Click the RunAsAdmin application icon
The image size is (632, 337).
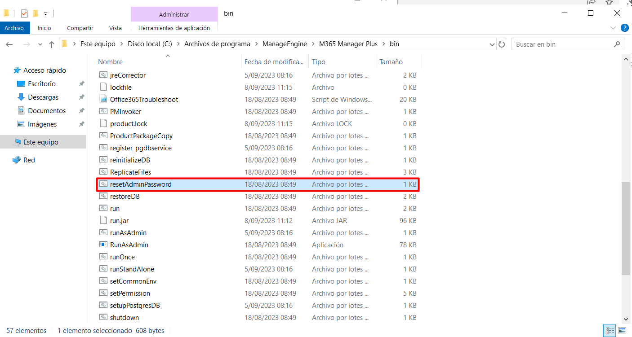pyautogui.click(x=103, y=245)
